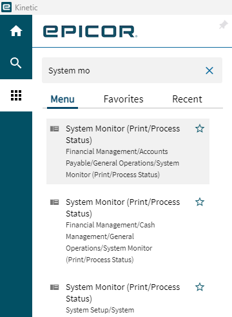This screenshot has width=232, height=317.
Task: Switch to the Favorites tab
Action: pyautogui.click(x=123, y=99)
